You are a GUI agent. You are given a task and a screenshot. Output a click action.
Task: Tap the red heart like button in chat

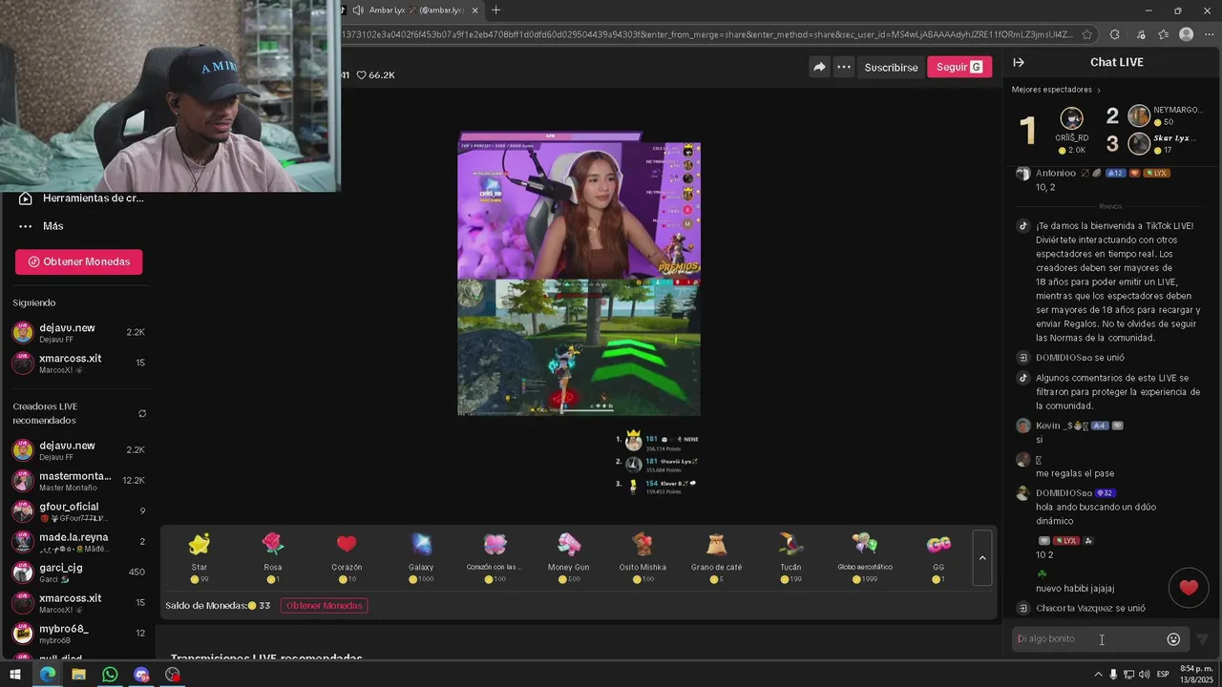[1189, 588]
